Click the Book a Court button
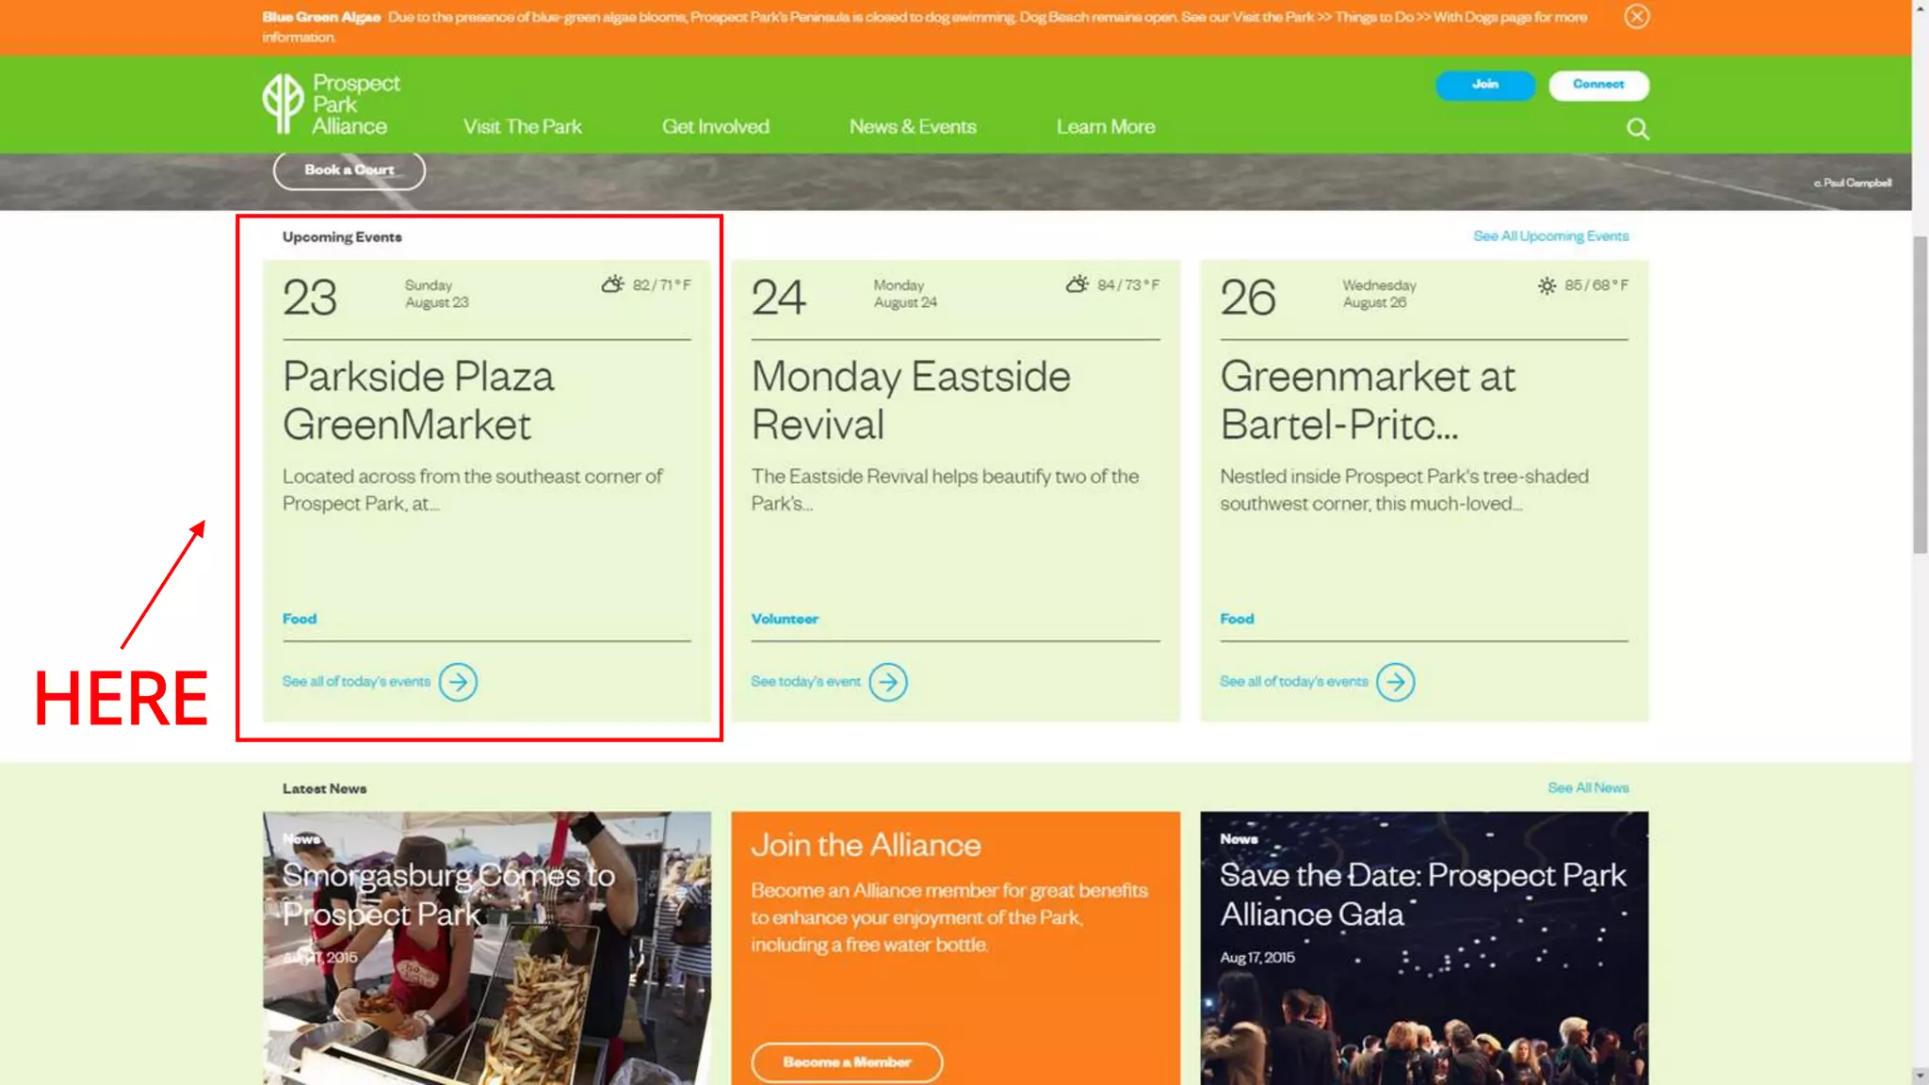 tap(349, 170)
